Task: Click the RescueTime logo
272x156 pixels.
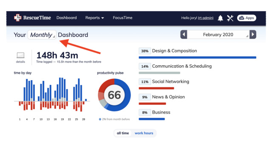Action: (x=32, y=18)
